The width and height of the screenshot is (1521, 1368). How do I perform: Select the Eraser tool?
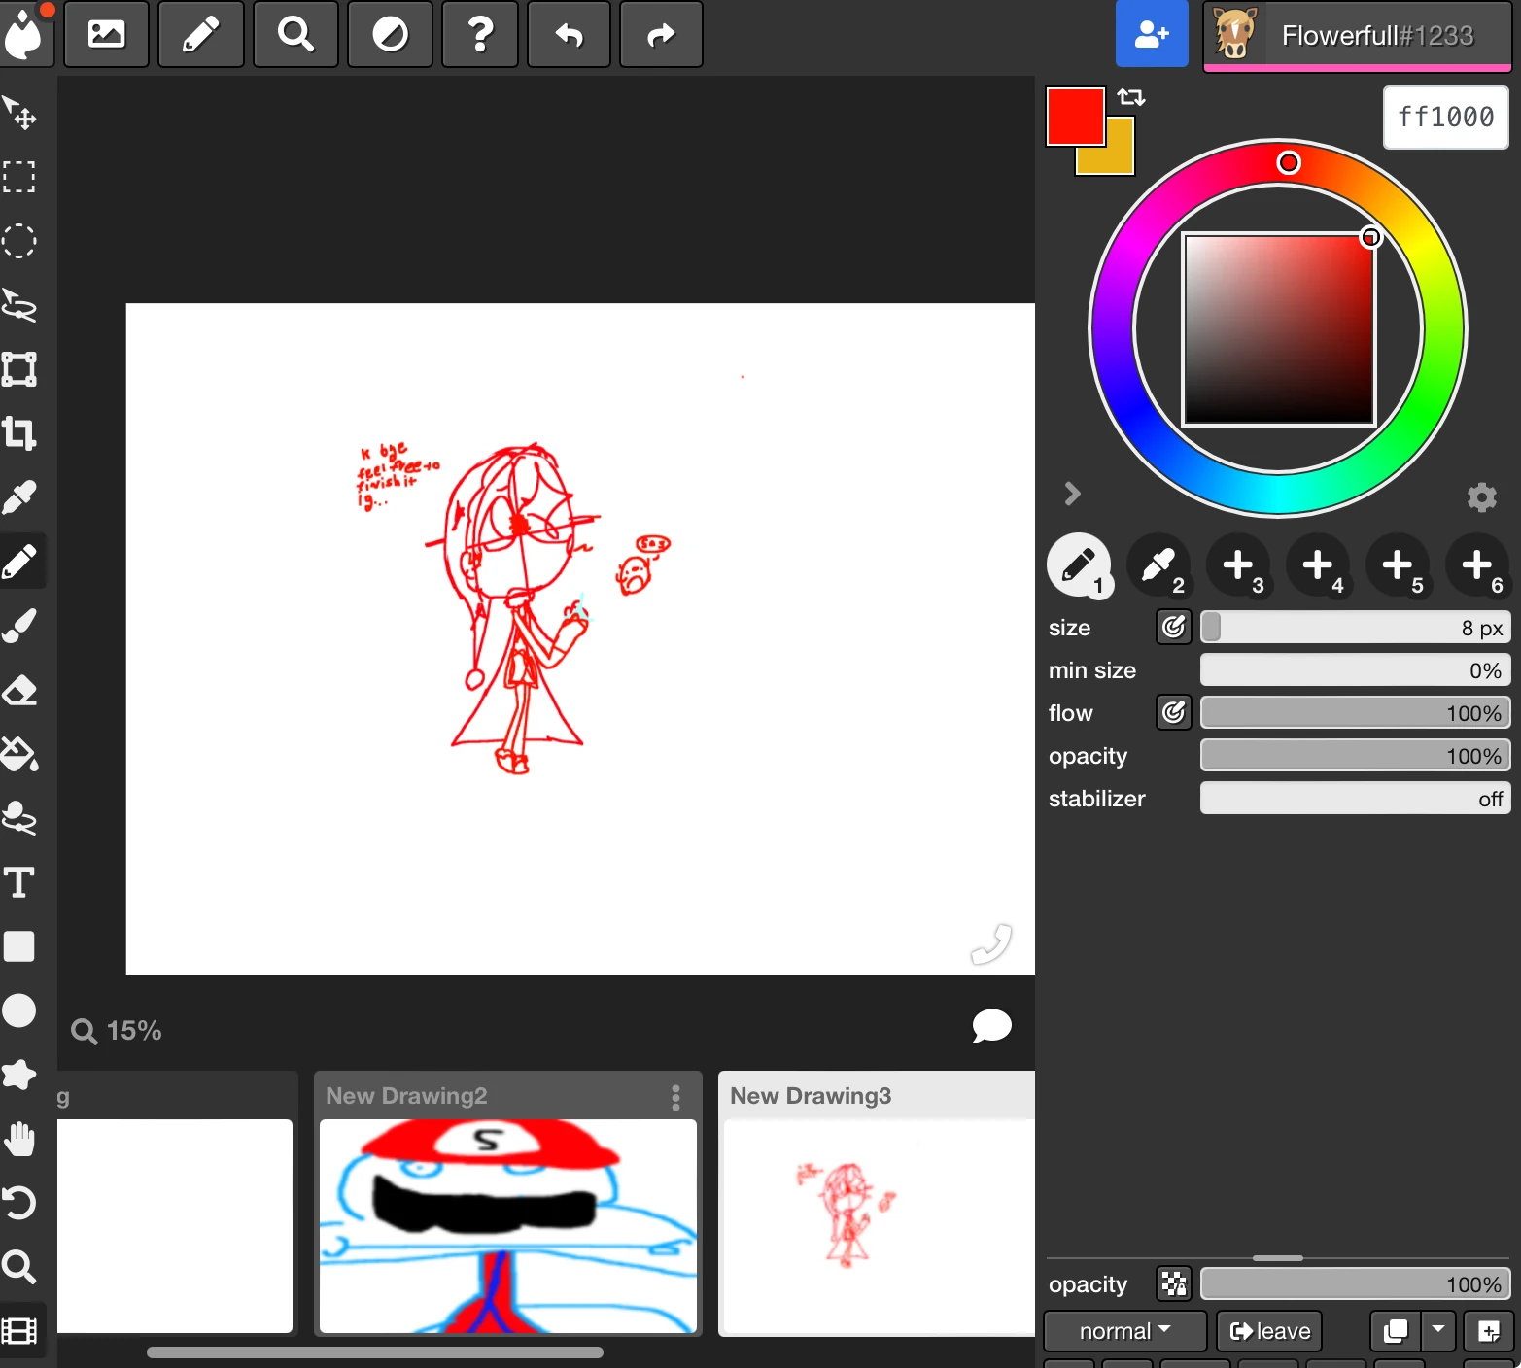pyautogui.click(x=19, y=690)
